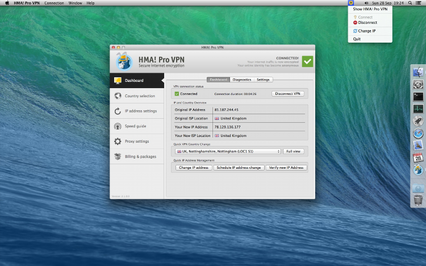Open the Window menu
Viewport: 426px width, 266px height.
pos(75,3)
